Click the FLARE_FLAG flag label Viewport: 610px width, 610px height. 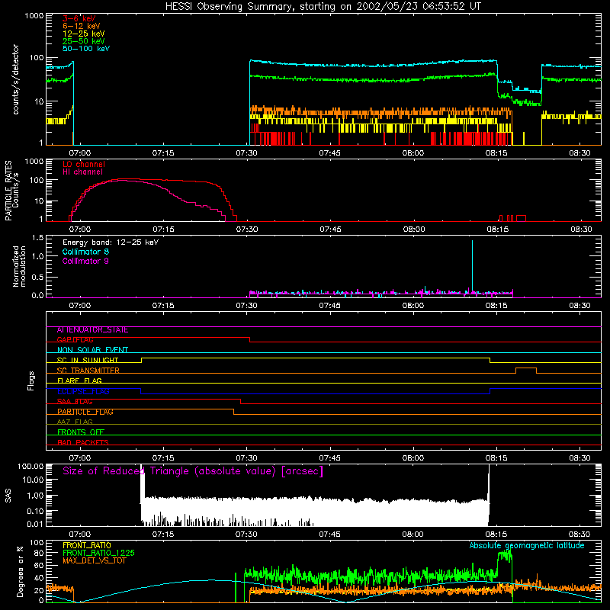(x=79, y=380)
